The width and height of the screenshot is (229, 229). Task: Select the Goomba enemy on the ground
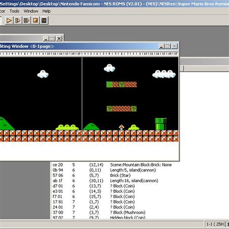[x=121, y=127]
